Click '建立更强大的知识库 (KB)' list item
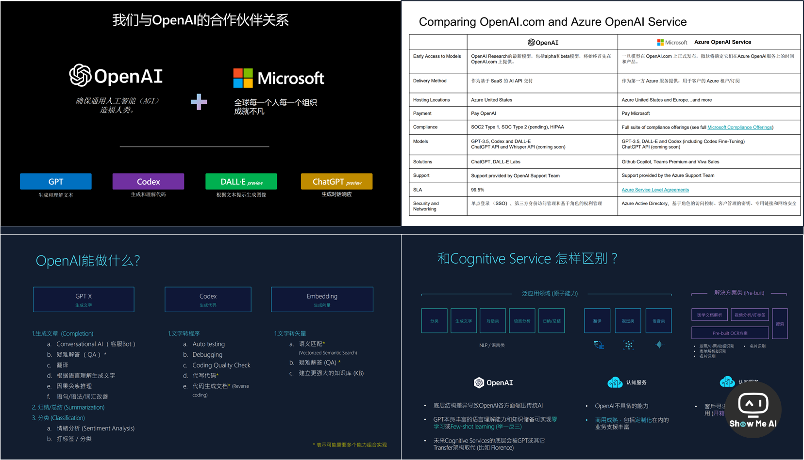Screen dimensions: 804x460 331,373
